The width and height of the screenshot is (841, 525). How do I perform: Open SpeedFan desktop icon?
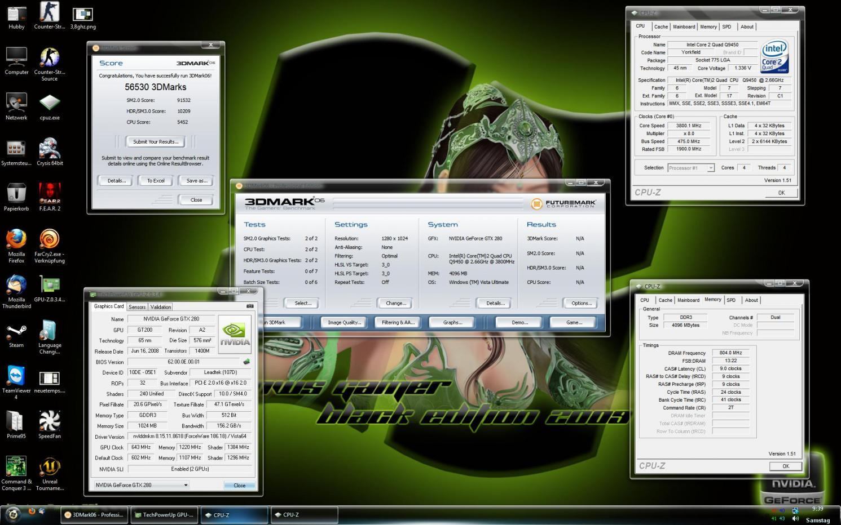(50, 425)
